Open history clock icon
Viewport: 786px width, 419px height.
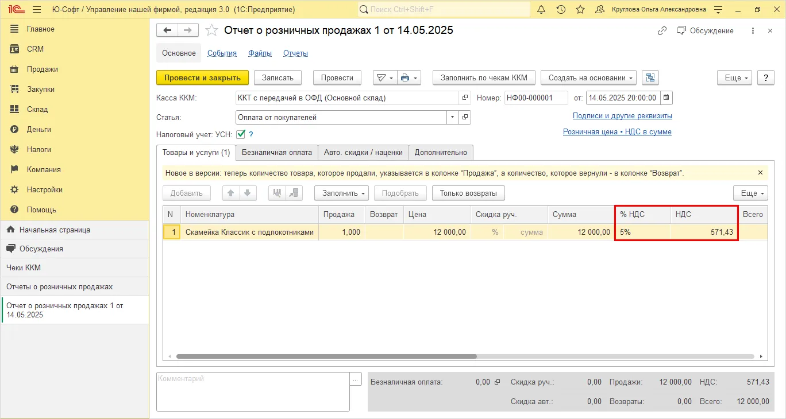[x=561, y=10]
